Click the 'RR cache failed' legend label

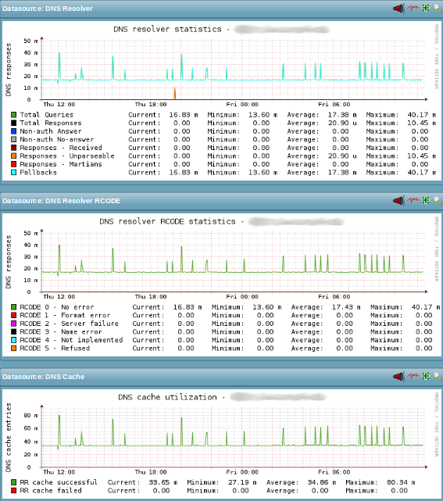click(x=51, y=491)
